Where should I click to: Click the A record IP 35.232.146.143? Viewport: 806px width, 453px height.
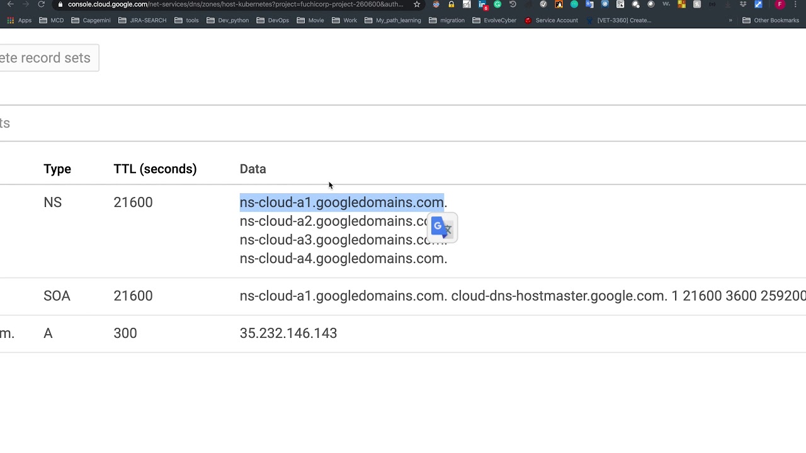pos(288,333)
